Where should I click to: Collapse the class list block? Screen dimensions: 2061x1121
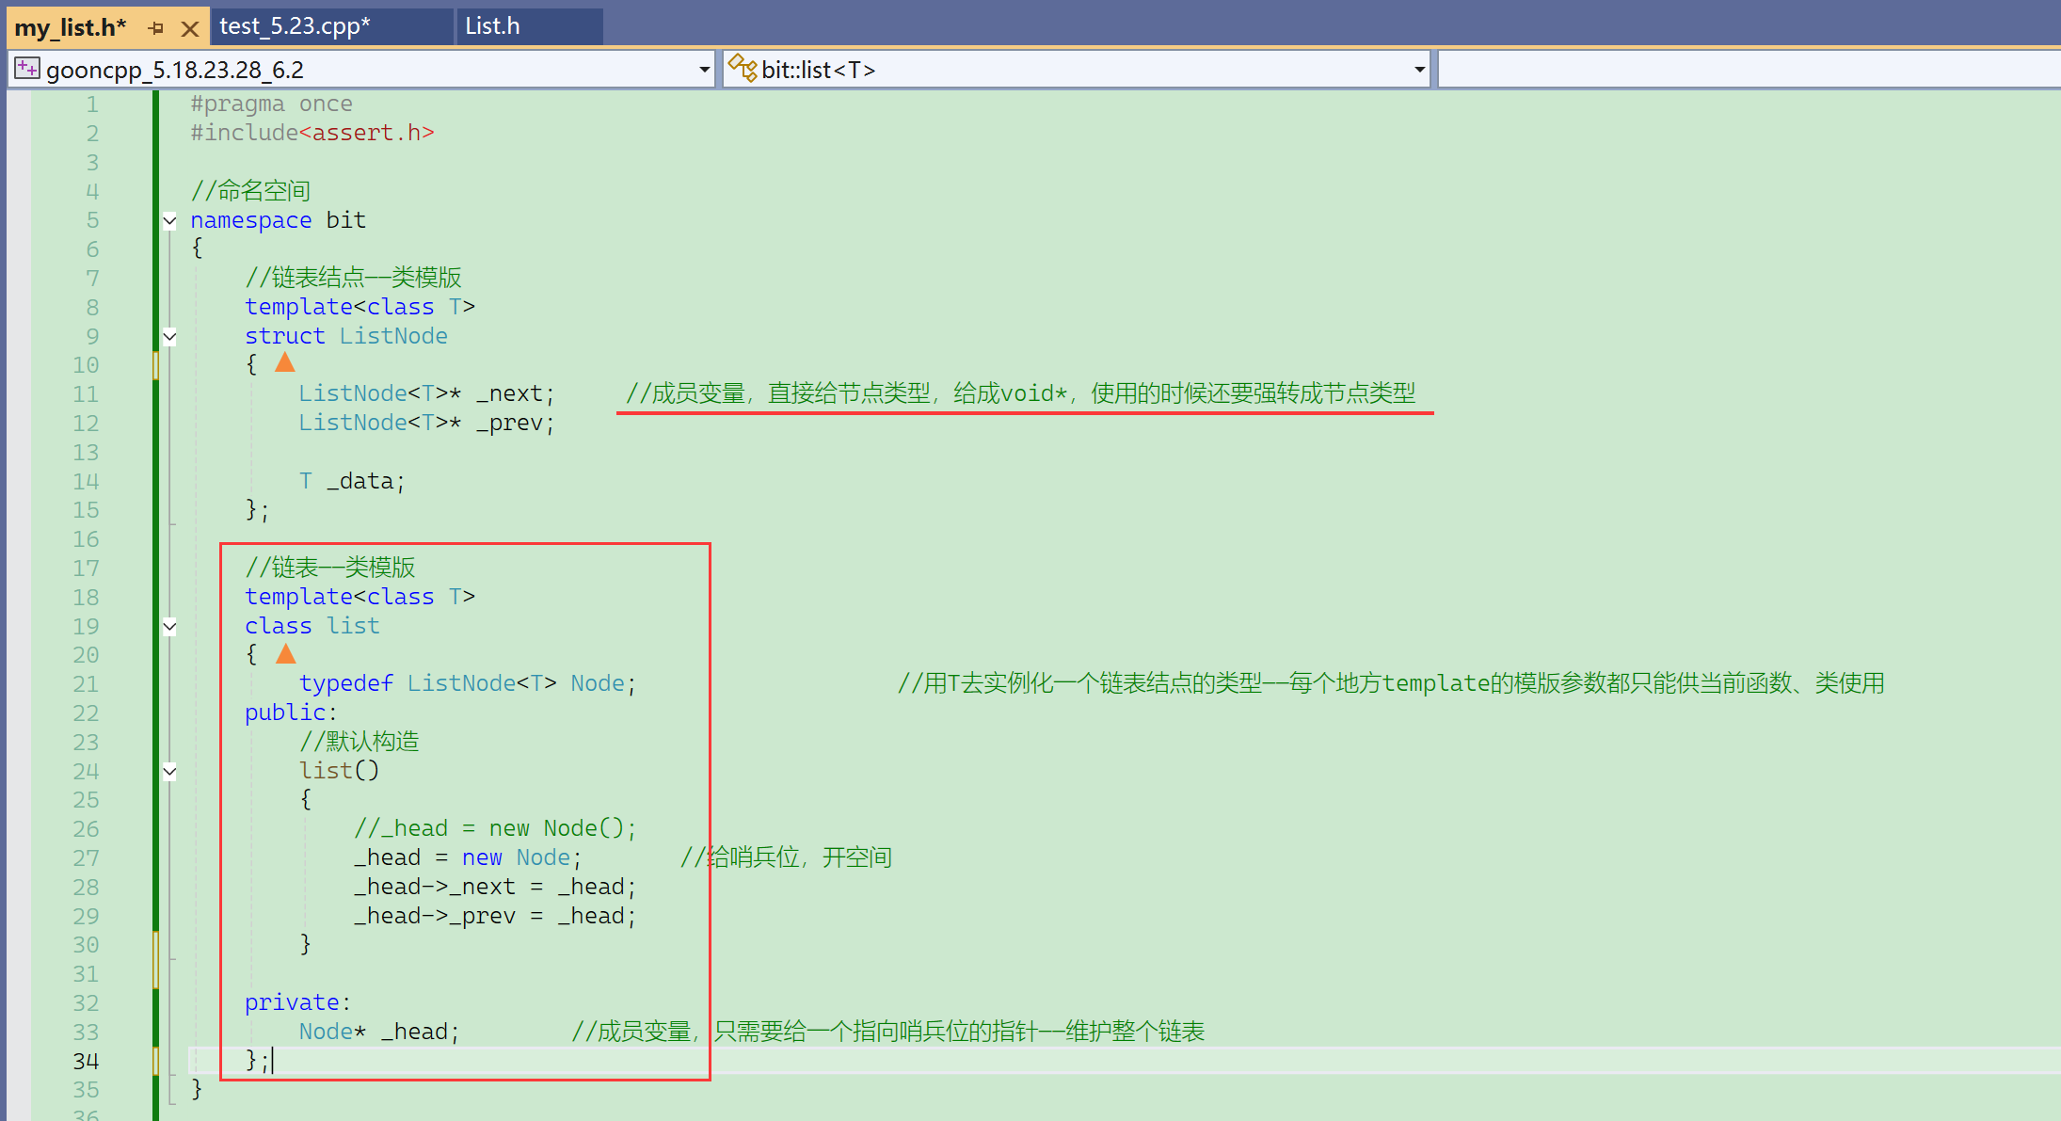169,627
